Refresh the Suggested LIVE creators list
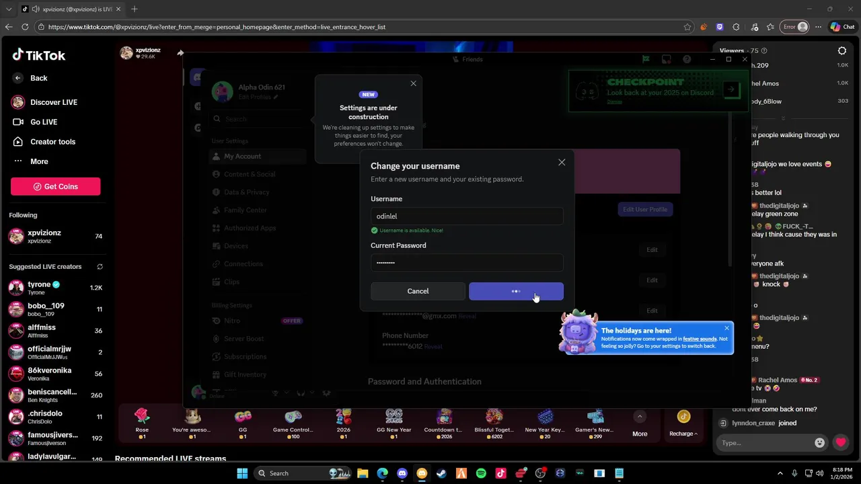This screenshot has width=861, height=484. pyautogui.click(x=100, y=267)
